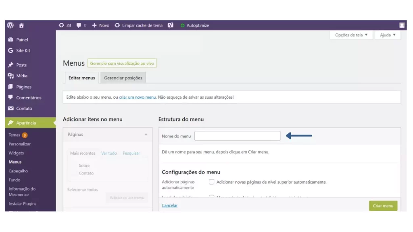The width and height of the screenshot is (413, 232).
Task: Enable adding top-level pages automatically checkbox
Action: click(211, 182)
